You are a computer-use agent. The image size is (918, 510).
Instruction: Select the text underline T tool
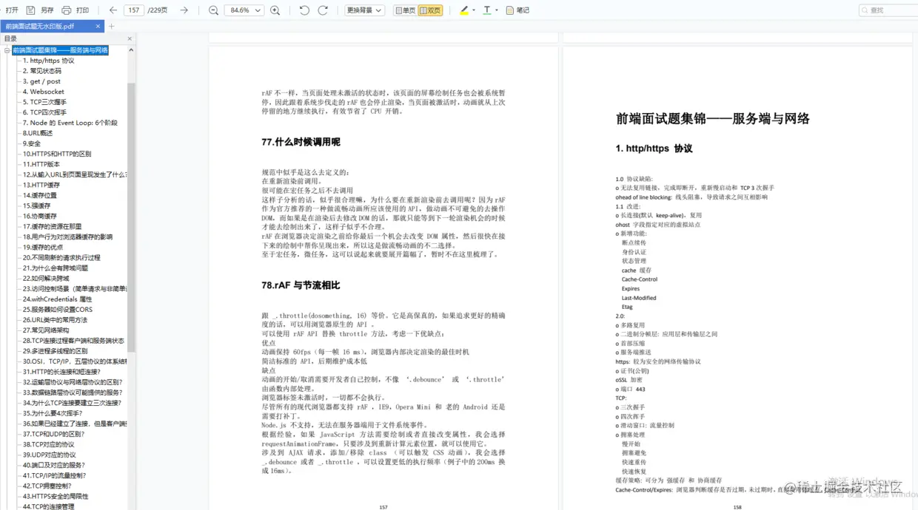point(486,10)
